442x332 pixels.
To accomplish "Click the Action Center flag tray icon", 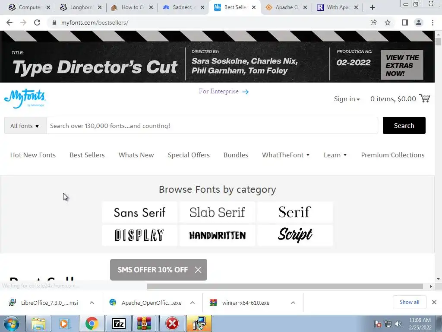I will 378,324.
